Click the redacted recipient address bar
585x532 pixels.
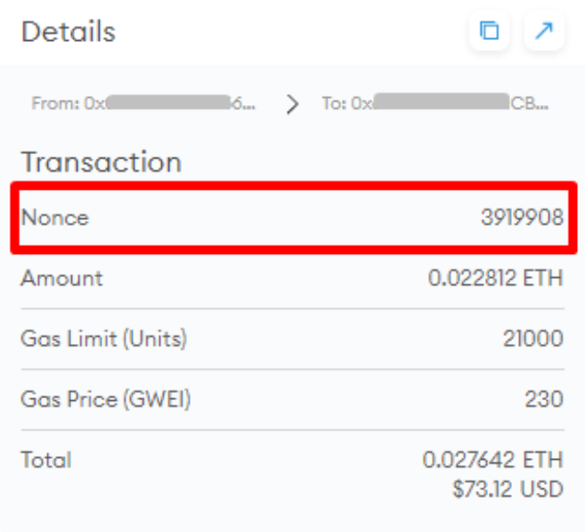coord(442,103)
